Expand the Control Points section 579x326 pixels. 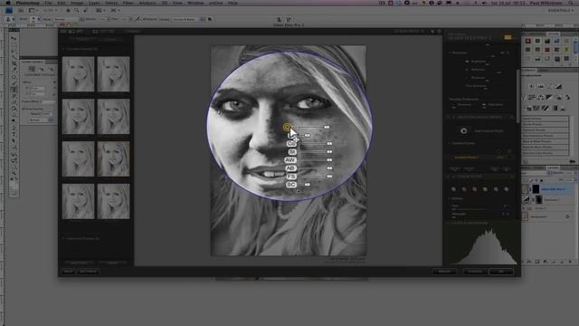click(x=450, y=143)
